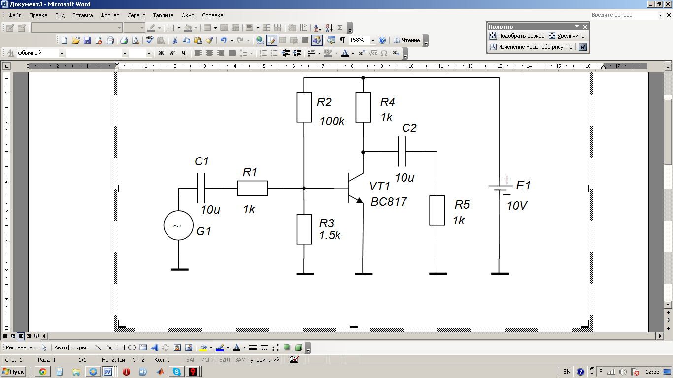Image resolution: width=673 pixels, height=378 pixels.
Task: Open 3-D style options
Action: point(298,347)
